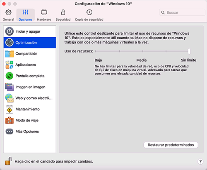Click the Aplicaciones apps icon
The width and height of the screenshot is (207, 170).
click(10, 65)
